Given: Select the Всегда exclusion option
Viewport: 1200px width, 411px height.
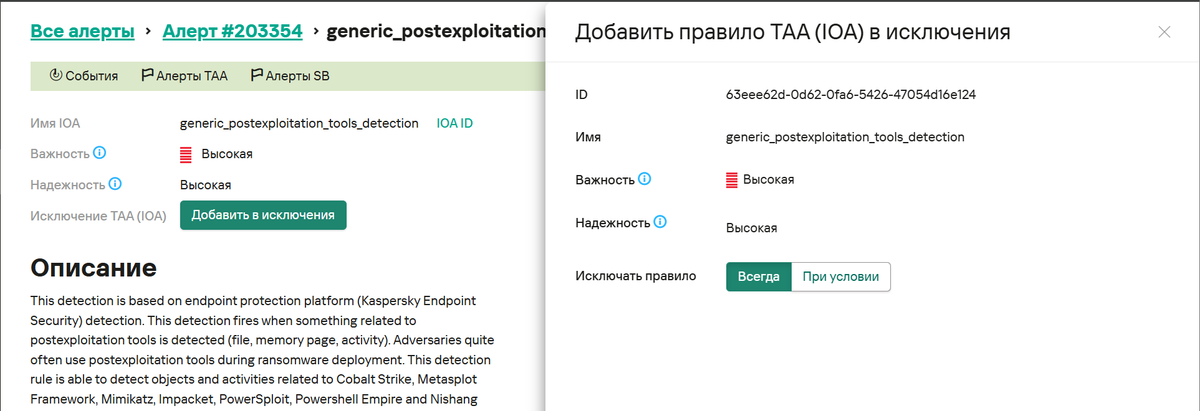Looking at the screenshot, I should tap(758, 276).
